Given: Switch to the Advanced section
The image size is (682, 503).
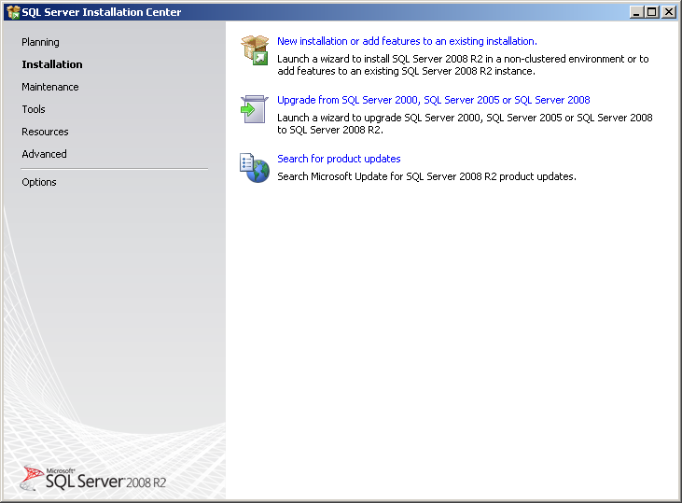Looking at the screenshot, I should [44, 154].
